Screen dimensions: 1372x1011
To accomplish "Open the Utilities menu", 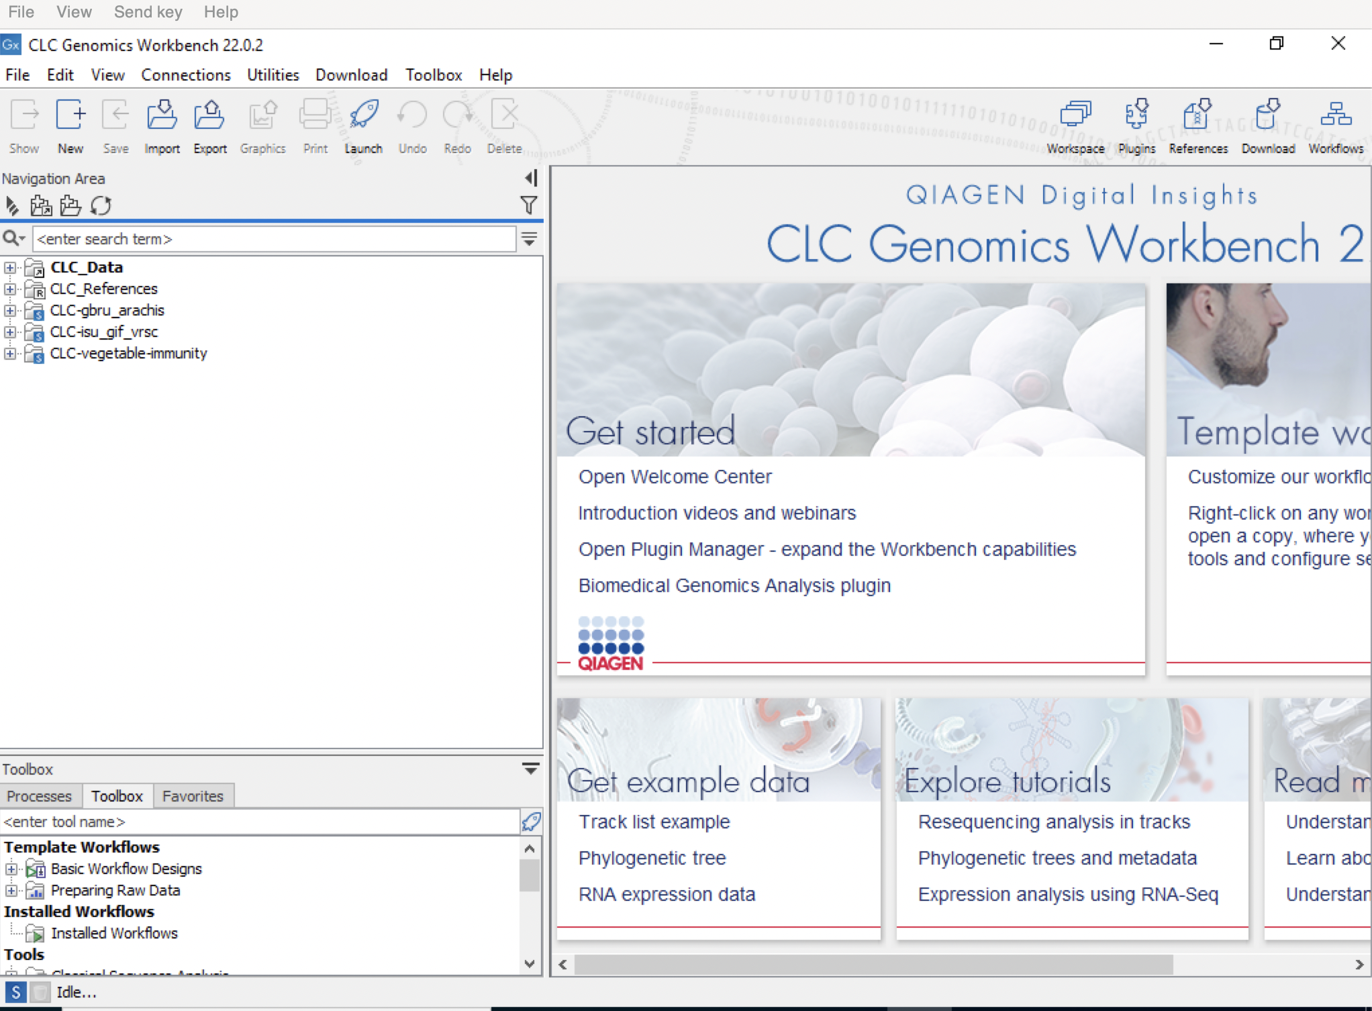I will coord(273,75).
